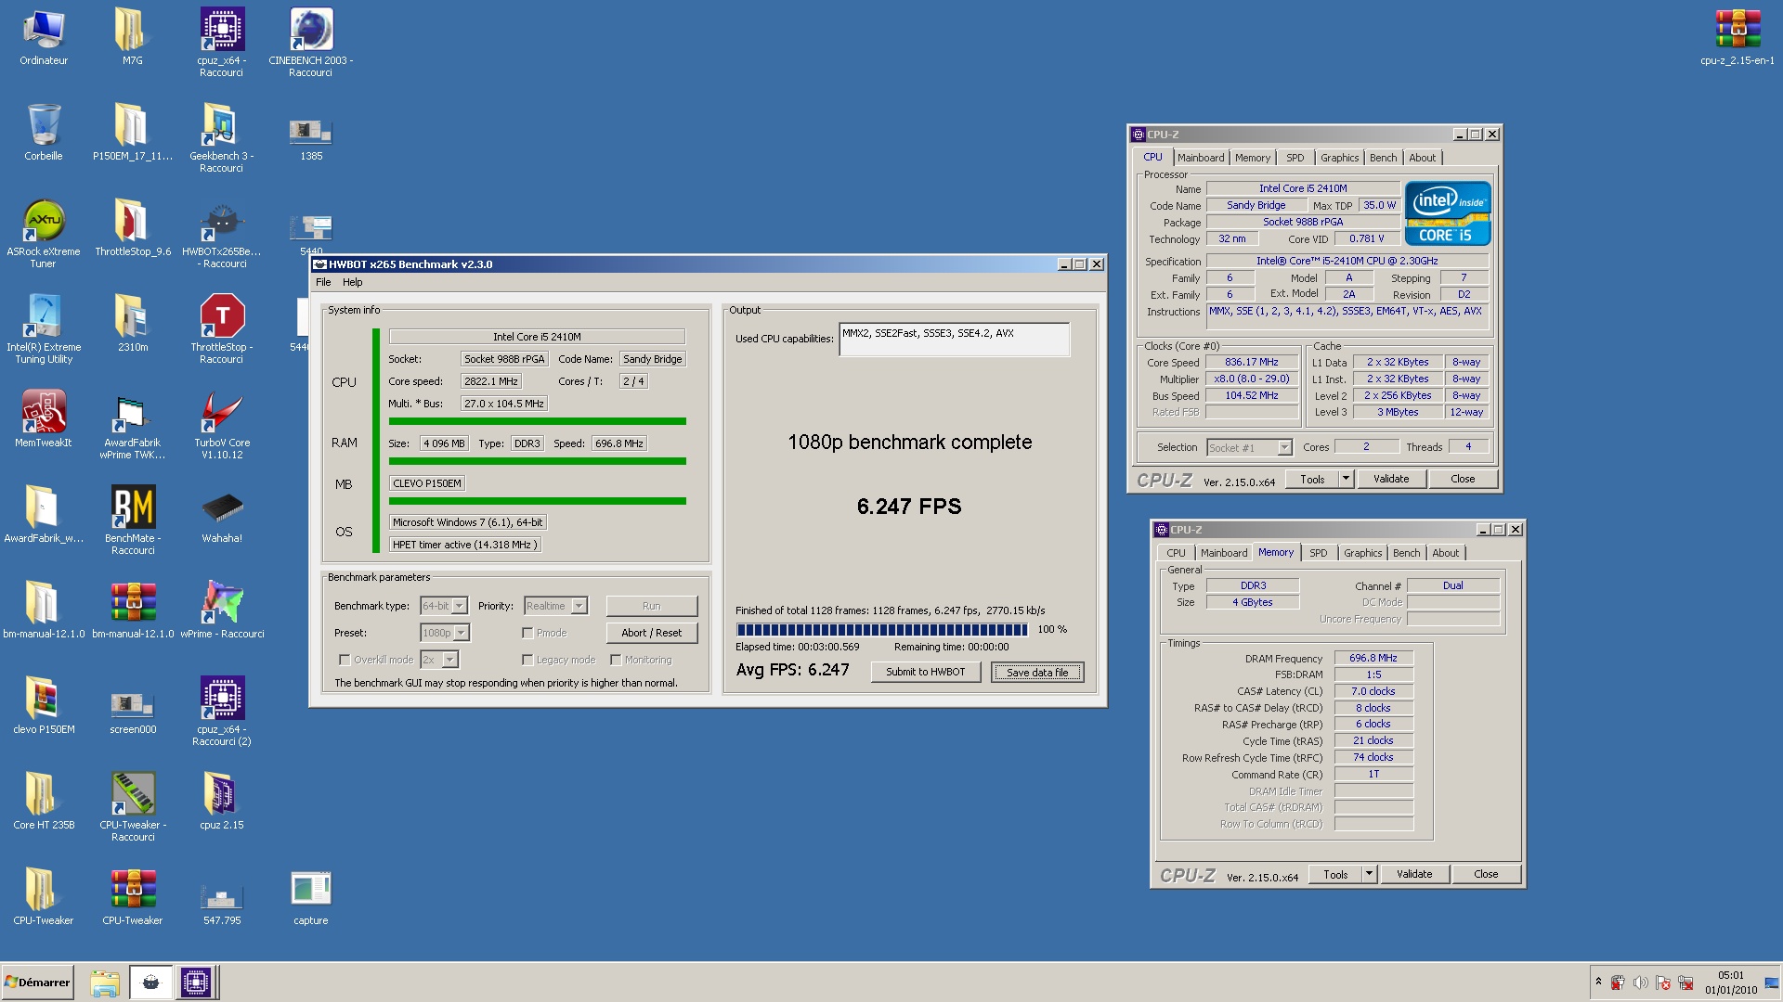This screenshot has width=1783, height=1002.
Task: Open the File menu in HWBOT x265
Action: coord(323,282)
